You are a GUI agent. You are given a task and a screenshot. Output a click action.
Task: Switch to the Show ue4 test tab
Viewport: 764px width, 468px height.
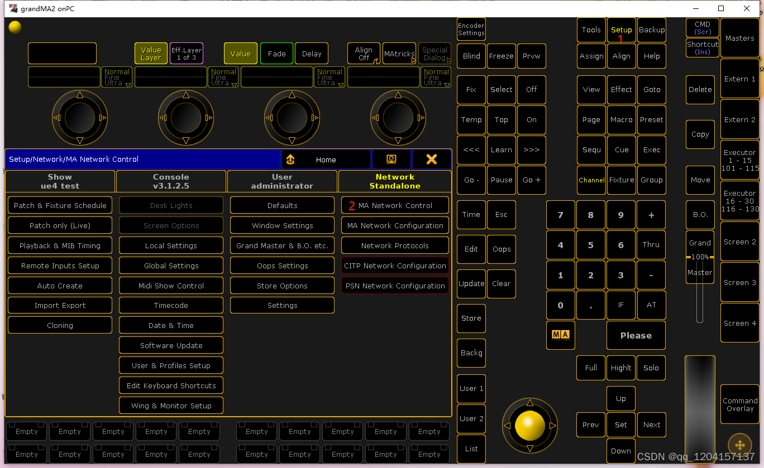tap(60, 181)
